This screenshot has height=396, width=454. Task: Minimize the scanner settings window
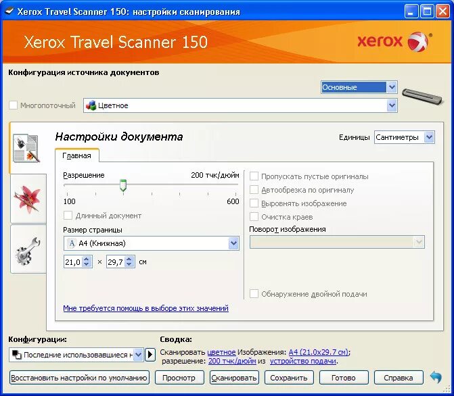[411, 11]
